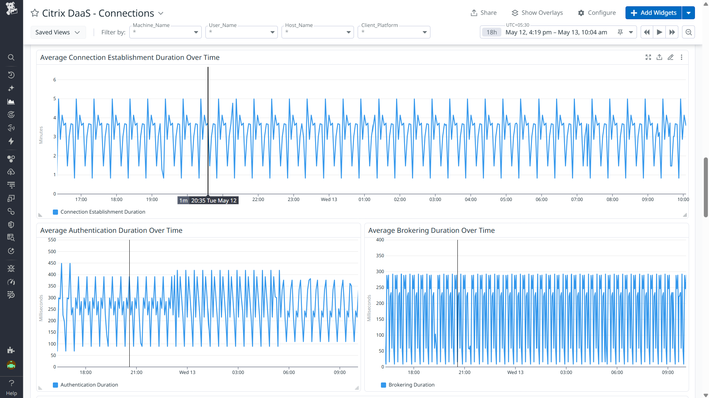Open time range picker dropdown arrow
This screenshot has height=398, width=709.
[631, 32]
